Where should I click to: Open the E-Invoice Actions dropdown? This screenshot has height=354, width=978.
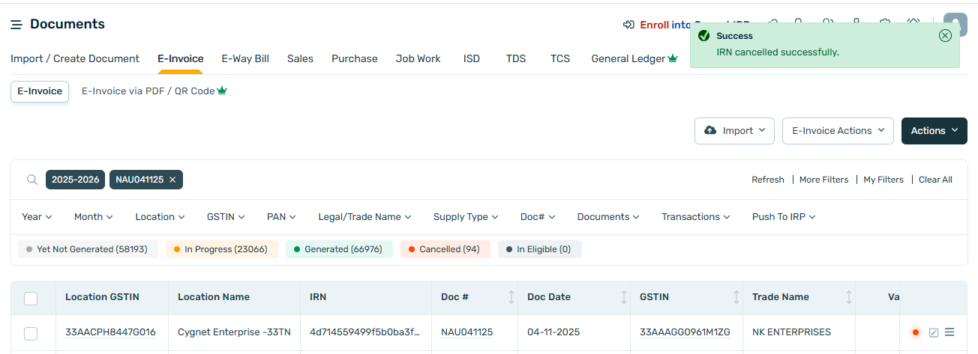coord(838,130)
